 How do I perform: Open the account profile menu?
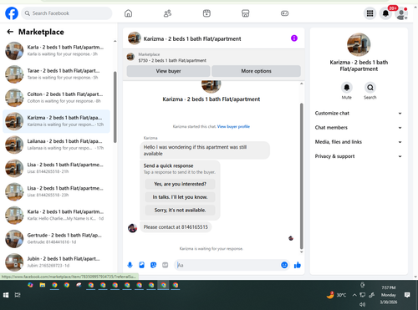pos(401,13)
